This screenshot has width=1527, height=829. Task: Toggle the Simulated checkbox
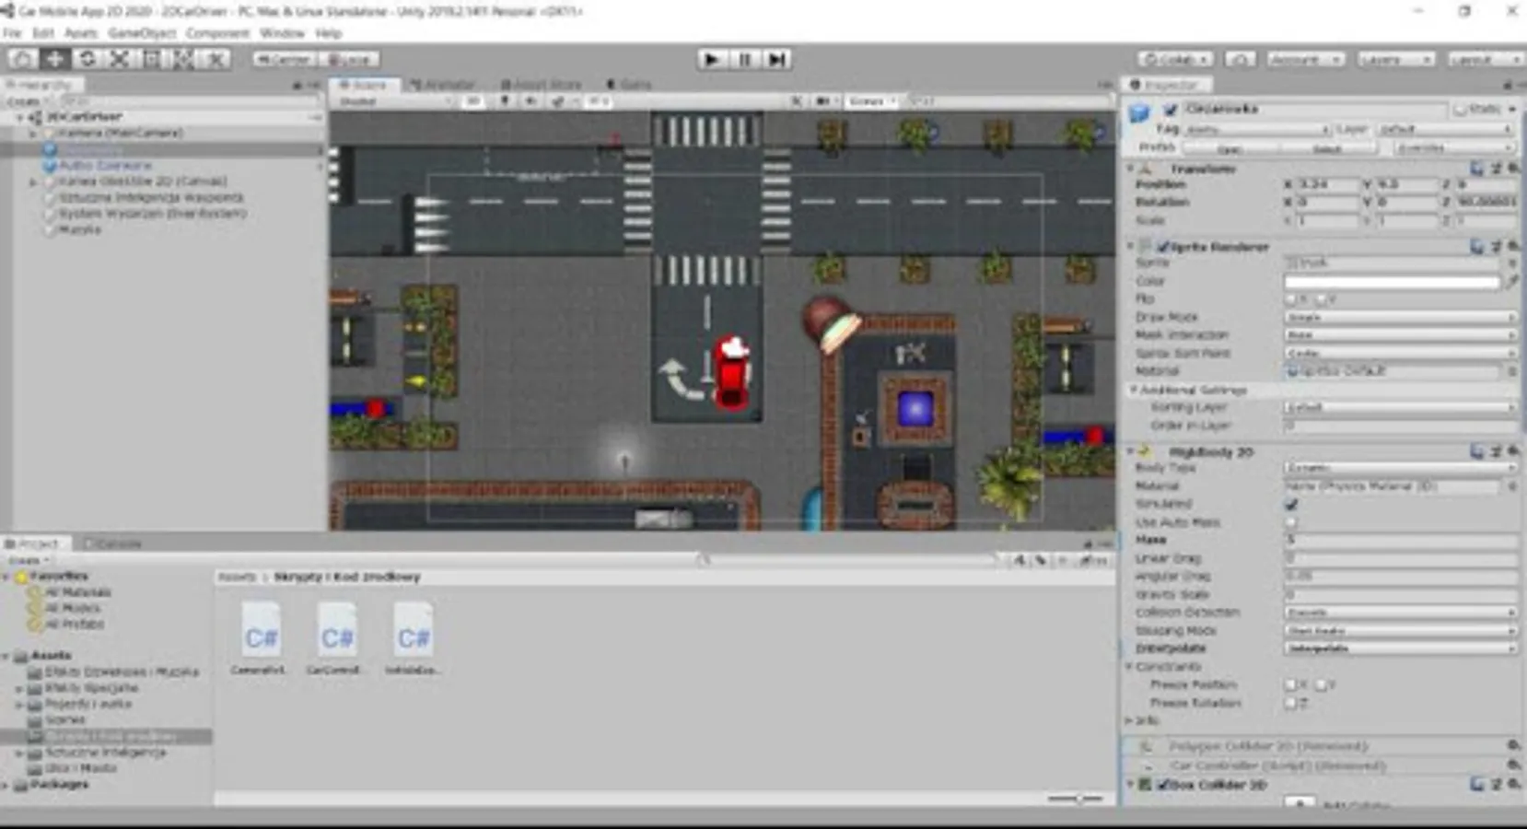pos(1291,505)
